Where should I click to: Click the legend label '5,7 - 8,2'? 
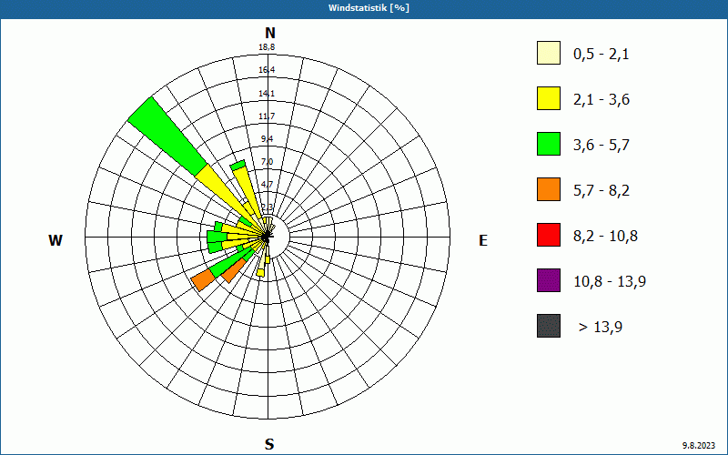tap(602, 191)
